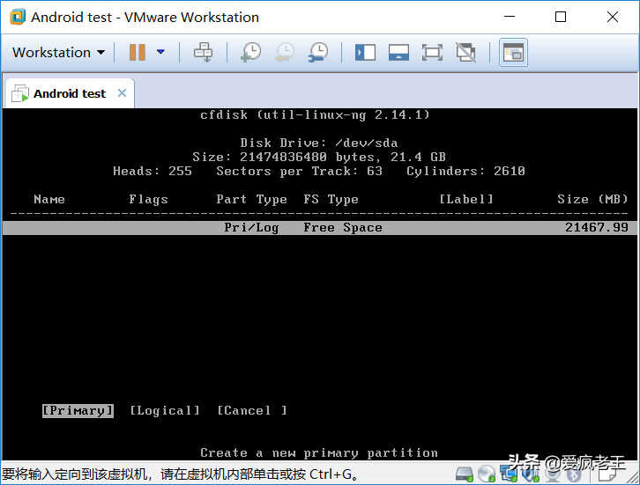Send Ctrl+Alt+Del to the virtual machine
The width and height of the screenshot is (640, 485).
(x=203, y=52)
